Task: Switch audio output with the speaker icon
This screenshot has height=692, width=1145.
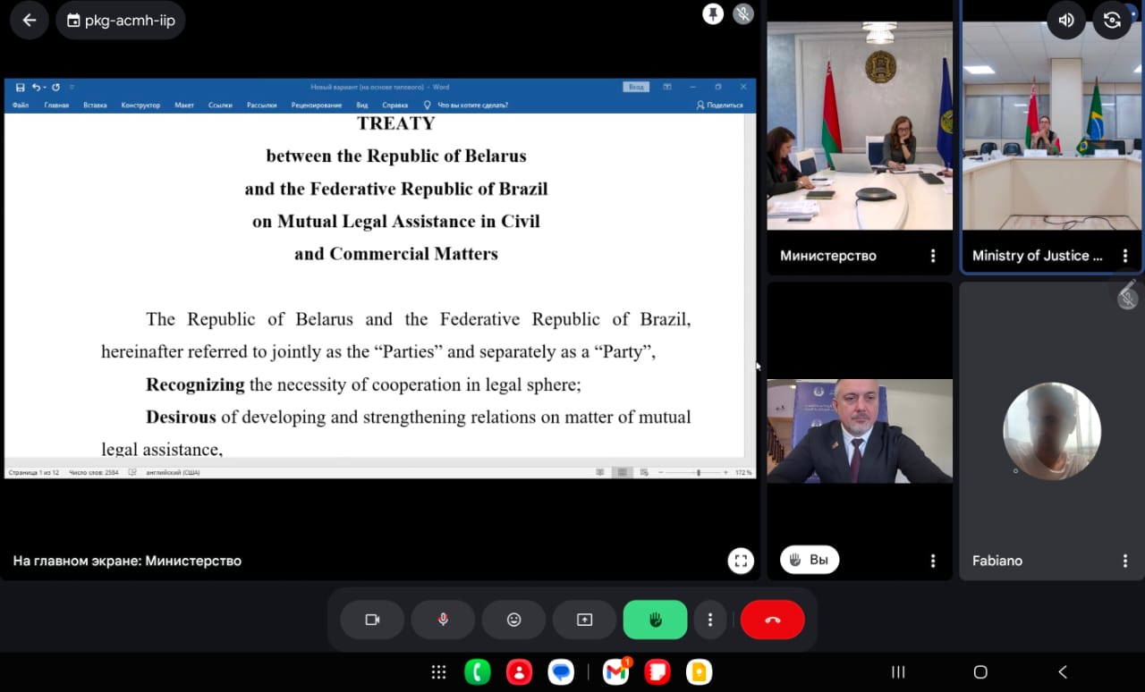Action: point(1066,21)
